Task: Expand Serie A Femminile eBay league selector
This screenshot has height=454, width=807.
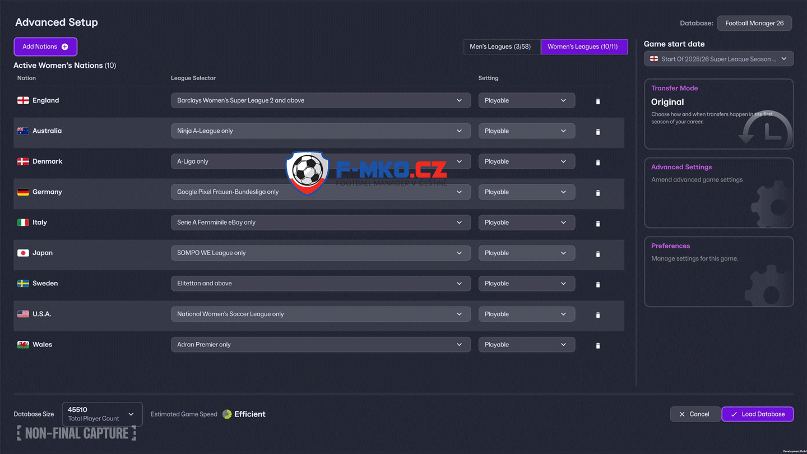Action: tap(321, 223)
